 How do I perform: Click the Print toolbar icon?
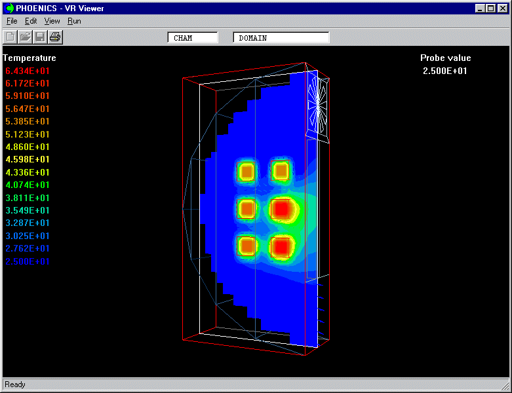(55, 37)
